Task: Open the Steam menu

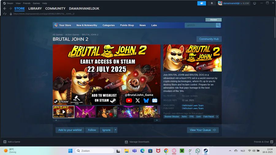Action: point(10,3)
